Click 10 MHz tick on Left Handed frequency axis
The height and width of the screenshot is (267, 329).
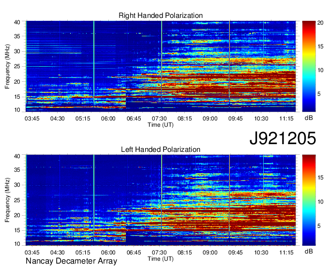tap(17, 244)
